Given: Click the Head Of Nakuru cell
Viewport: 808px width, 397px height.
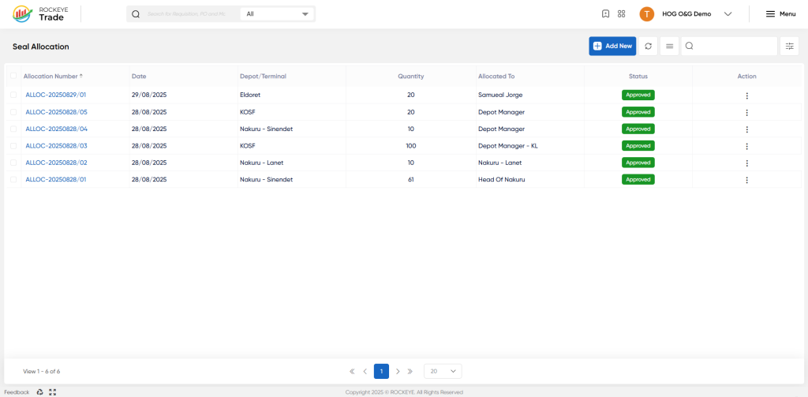Looking at the screenshot, I should click(x=501, y=179).
